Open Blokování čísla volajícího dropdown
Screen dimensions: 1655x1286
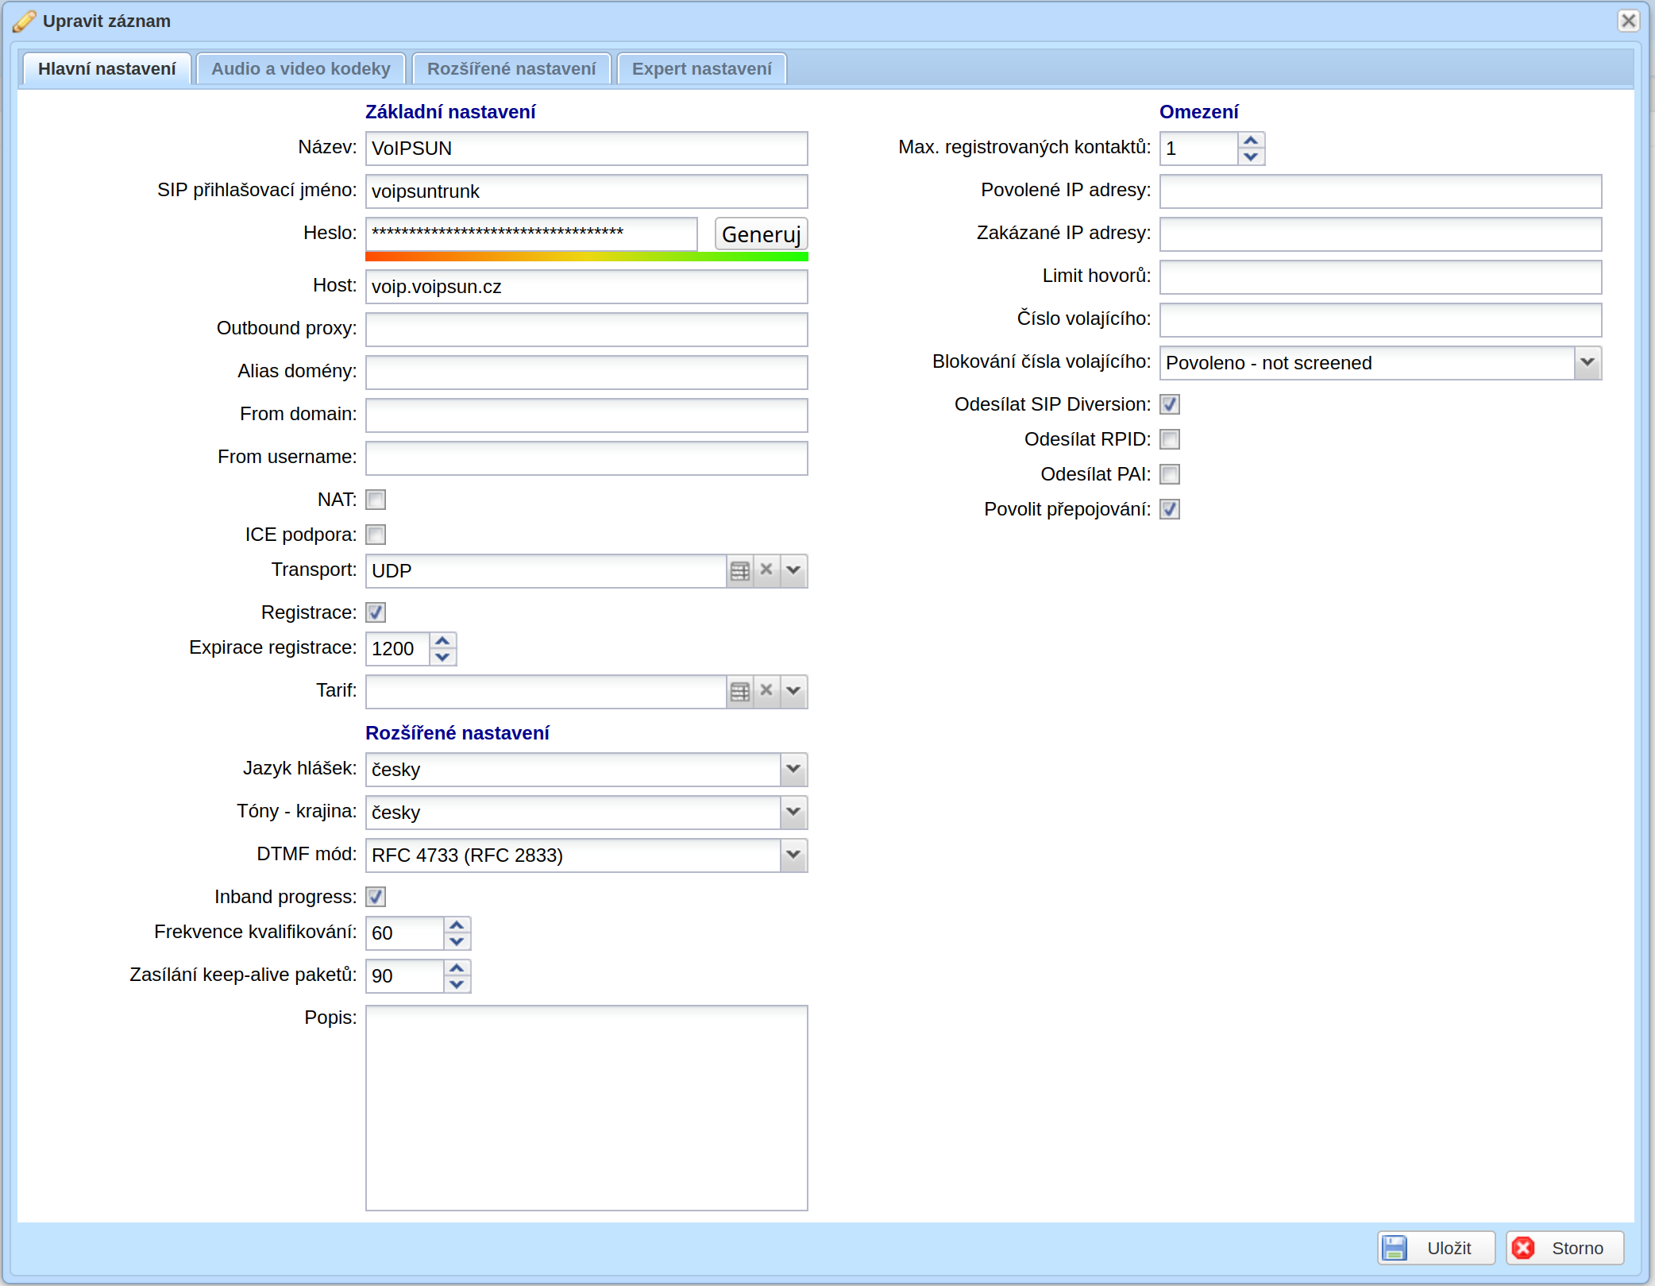1587,363
